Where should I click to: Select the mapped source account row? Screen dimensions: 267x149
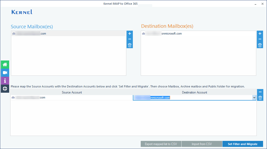72,97
